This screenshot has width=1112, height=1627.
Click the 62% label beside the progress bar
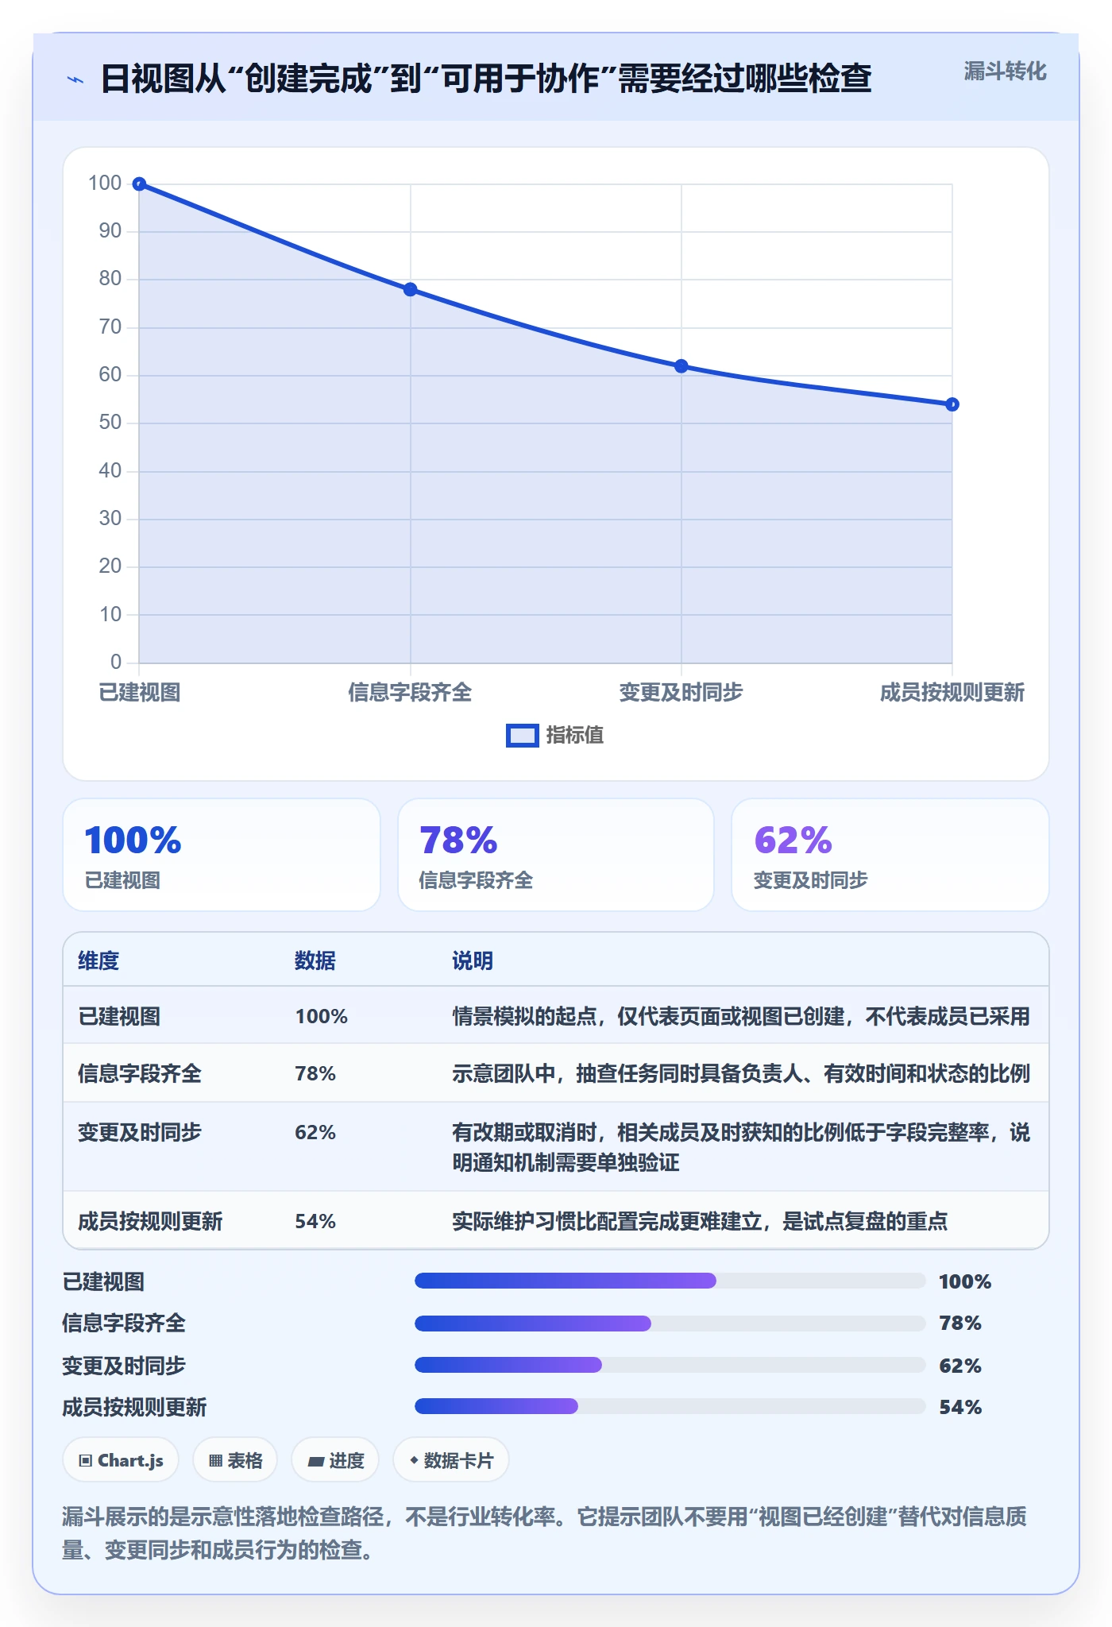coord(960,1366)
